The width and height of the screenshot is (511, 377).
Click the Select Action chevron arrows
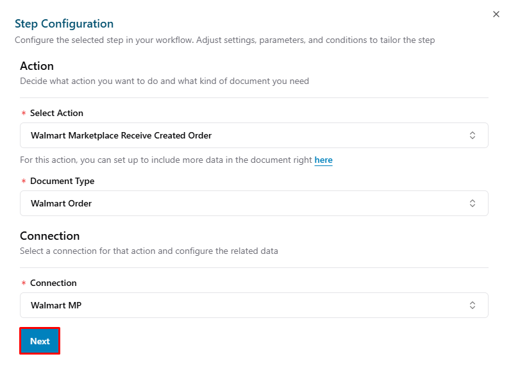tap(473, 135)
